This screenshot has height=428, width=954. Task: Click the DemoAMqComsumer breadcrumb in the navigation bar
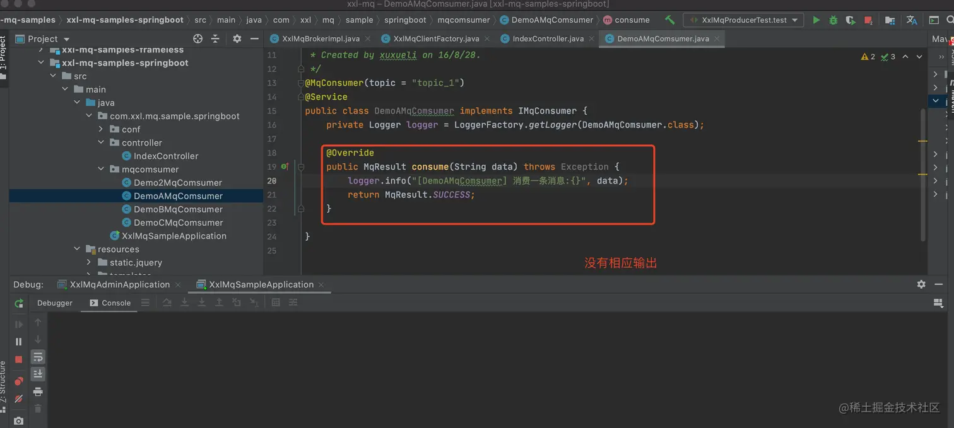coord(546,20)
